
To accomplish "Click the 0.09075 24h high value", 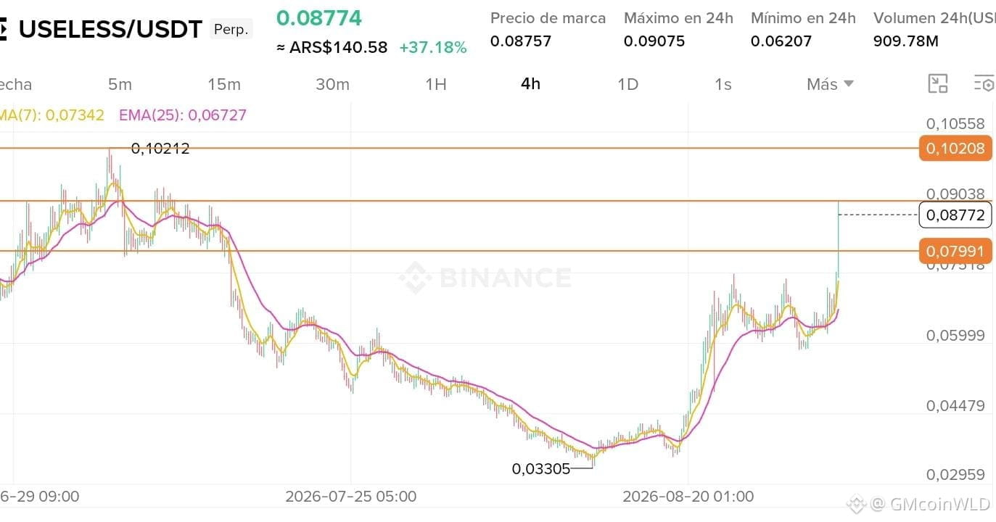I will [x=654, y=41].
